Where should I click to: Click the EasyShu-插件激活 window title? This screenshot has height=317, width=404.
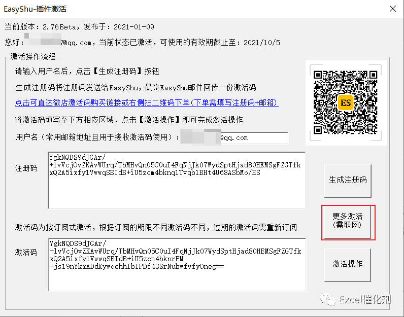(x=35, y=9)
